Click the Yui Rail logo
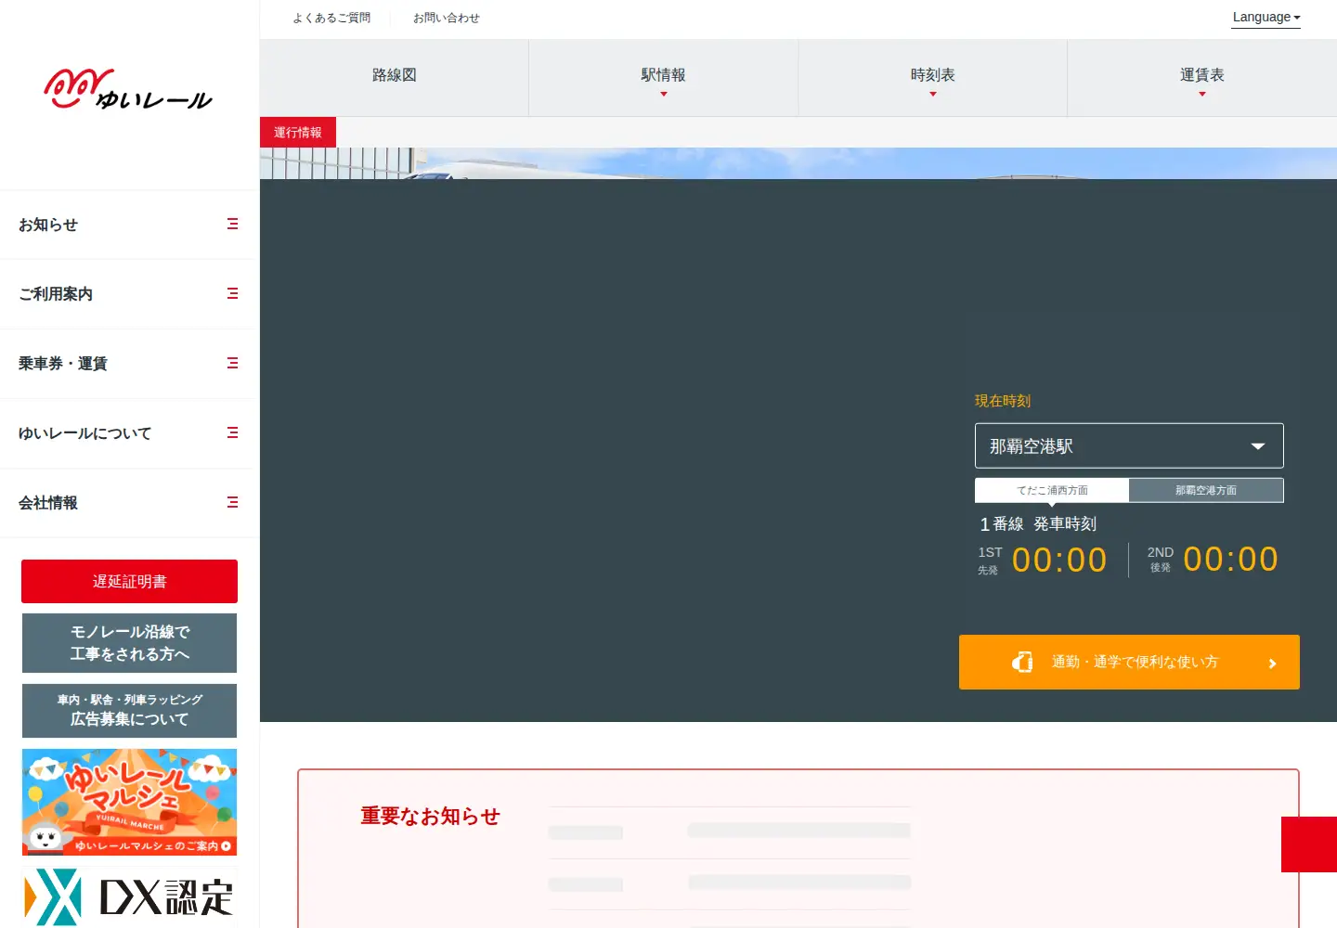Screen dimensions: 1337x928 coord(128,89)
